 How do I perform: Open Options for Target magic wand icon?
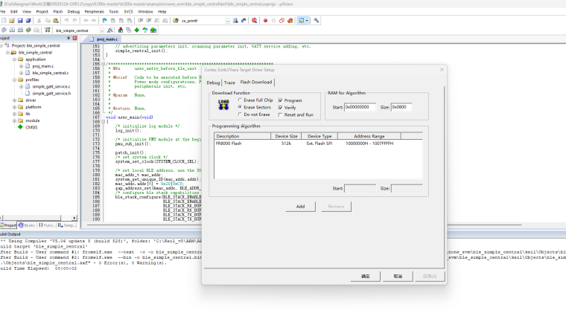pyautogui.click(x=110, y=30)
